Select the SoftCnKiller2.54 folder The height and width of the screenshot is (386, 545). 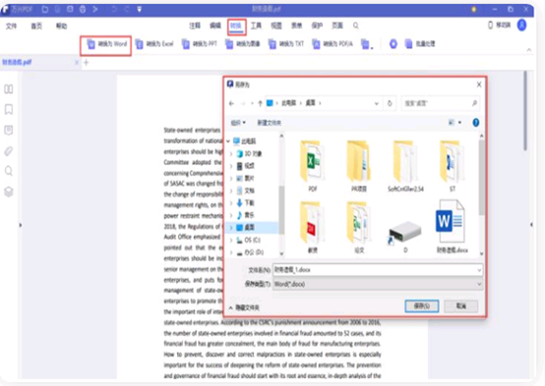(x=405, y=167)
